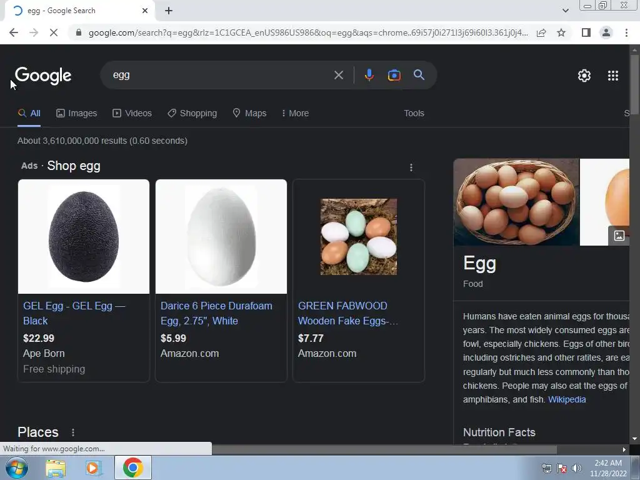Click the Ape Born seller name

tap(44, 354)
